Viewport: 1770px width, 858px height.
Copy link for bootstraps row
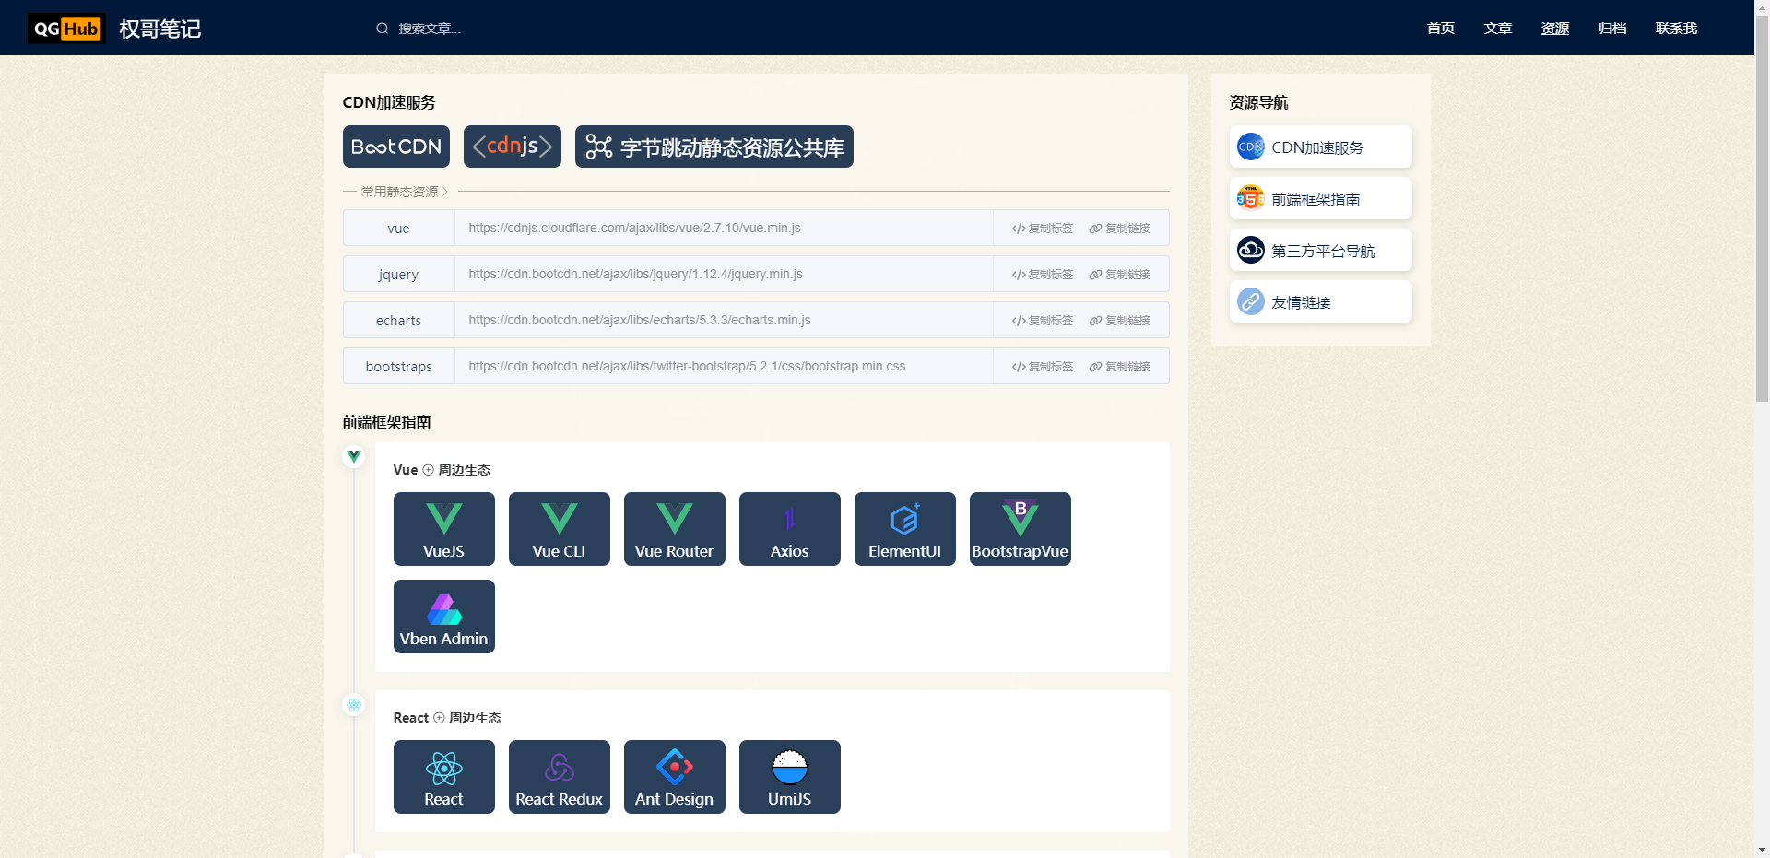[x=1120, y=367]
